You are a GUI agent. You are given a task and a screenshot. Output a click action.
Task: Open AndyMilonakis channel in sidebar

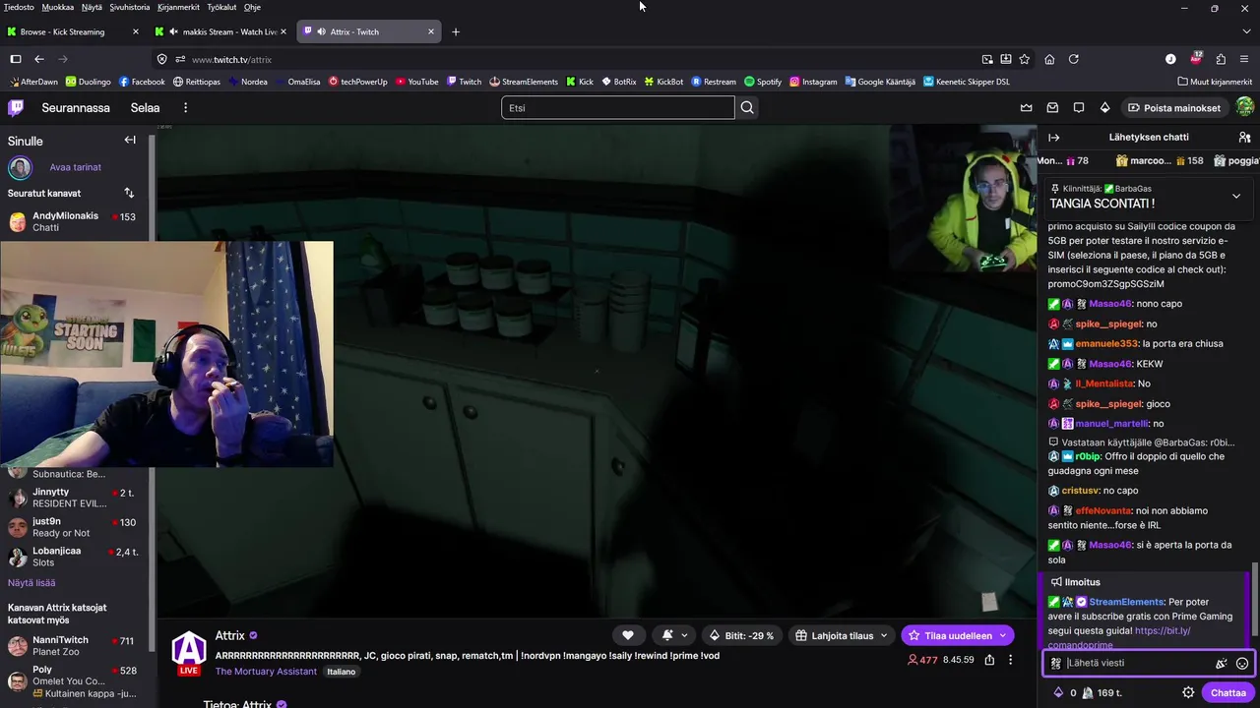click(75, 221)
